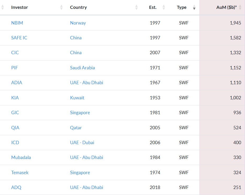Image resolution: width=245 pixels, height=195 pixels.
Task: Follow UAE - Abu Dhabi link in ADIA row
Action: pos(87,83)
